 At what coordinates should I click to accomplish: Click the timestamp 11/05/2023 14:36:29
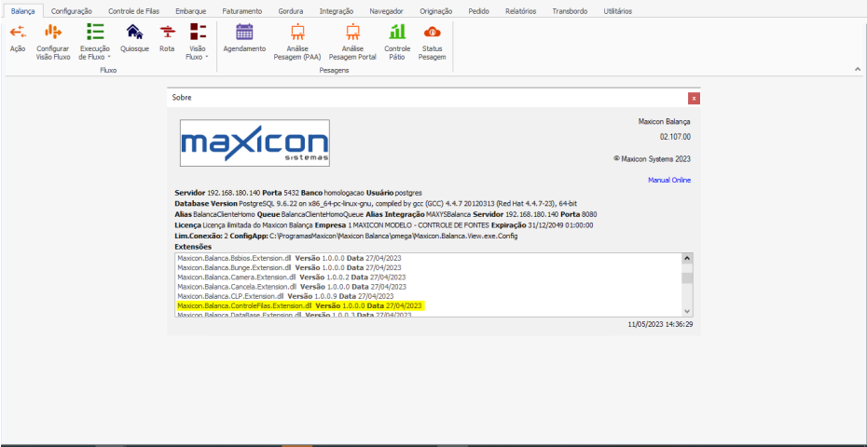660,324
